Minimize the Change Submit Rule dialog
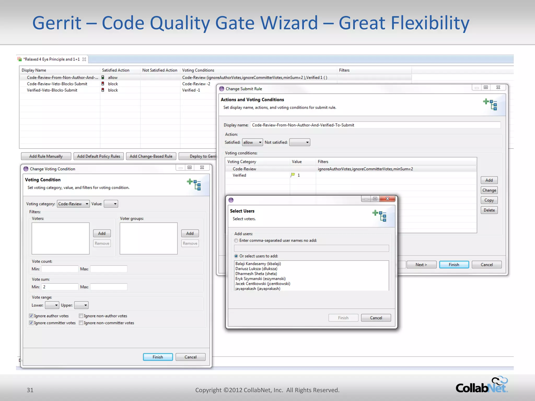Image resolution: width=535 pixels, height=401 pixels. (477, 87)
